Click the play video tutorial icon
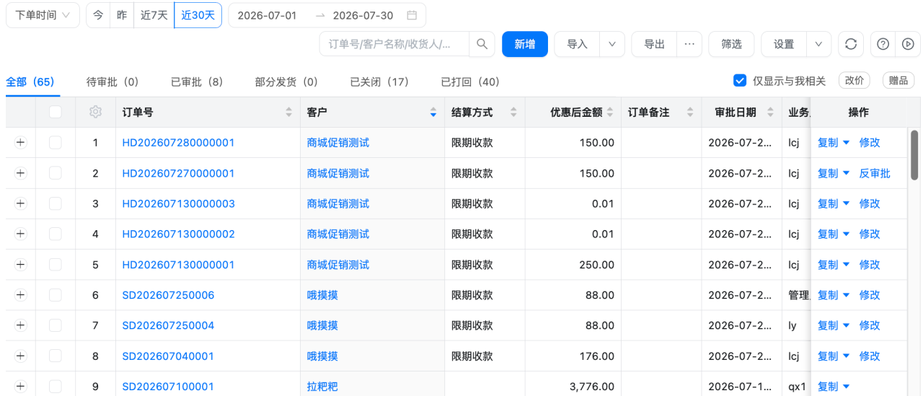The image size is (923, 396). (x=906, y=44)
